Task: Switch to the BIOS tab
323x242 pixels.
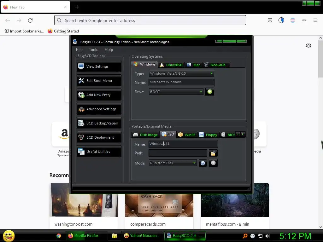Action: tap(227, 135)
